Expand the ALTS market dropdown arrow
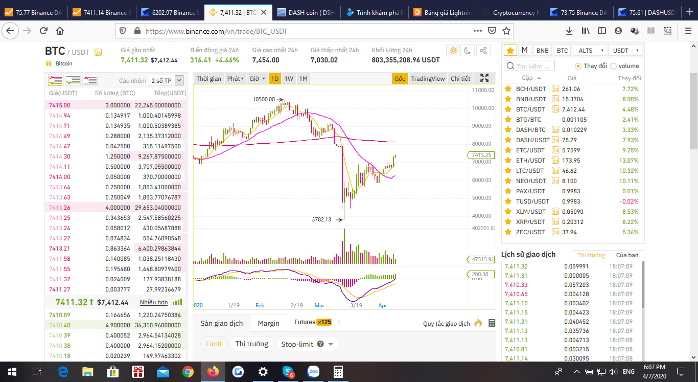 (x=602, y=50)
